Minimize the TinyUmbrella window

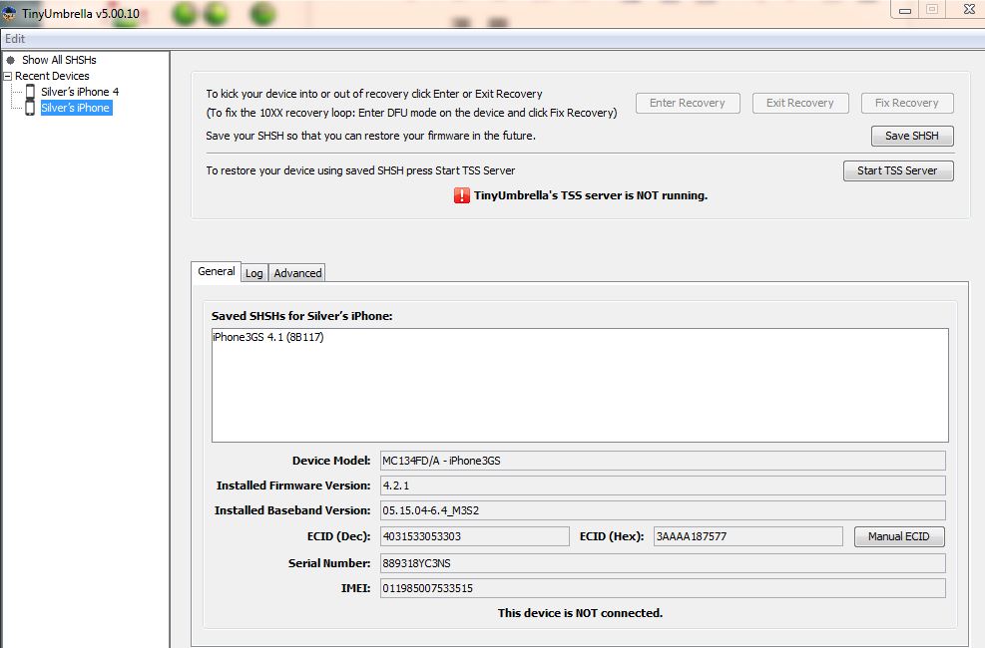pyautogui.click(x=906, y=9)
